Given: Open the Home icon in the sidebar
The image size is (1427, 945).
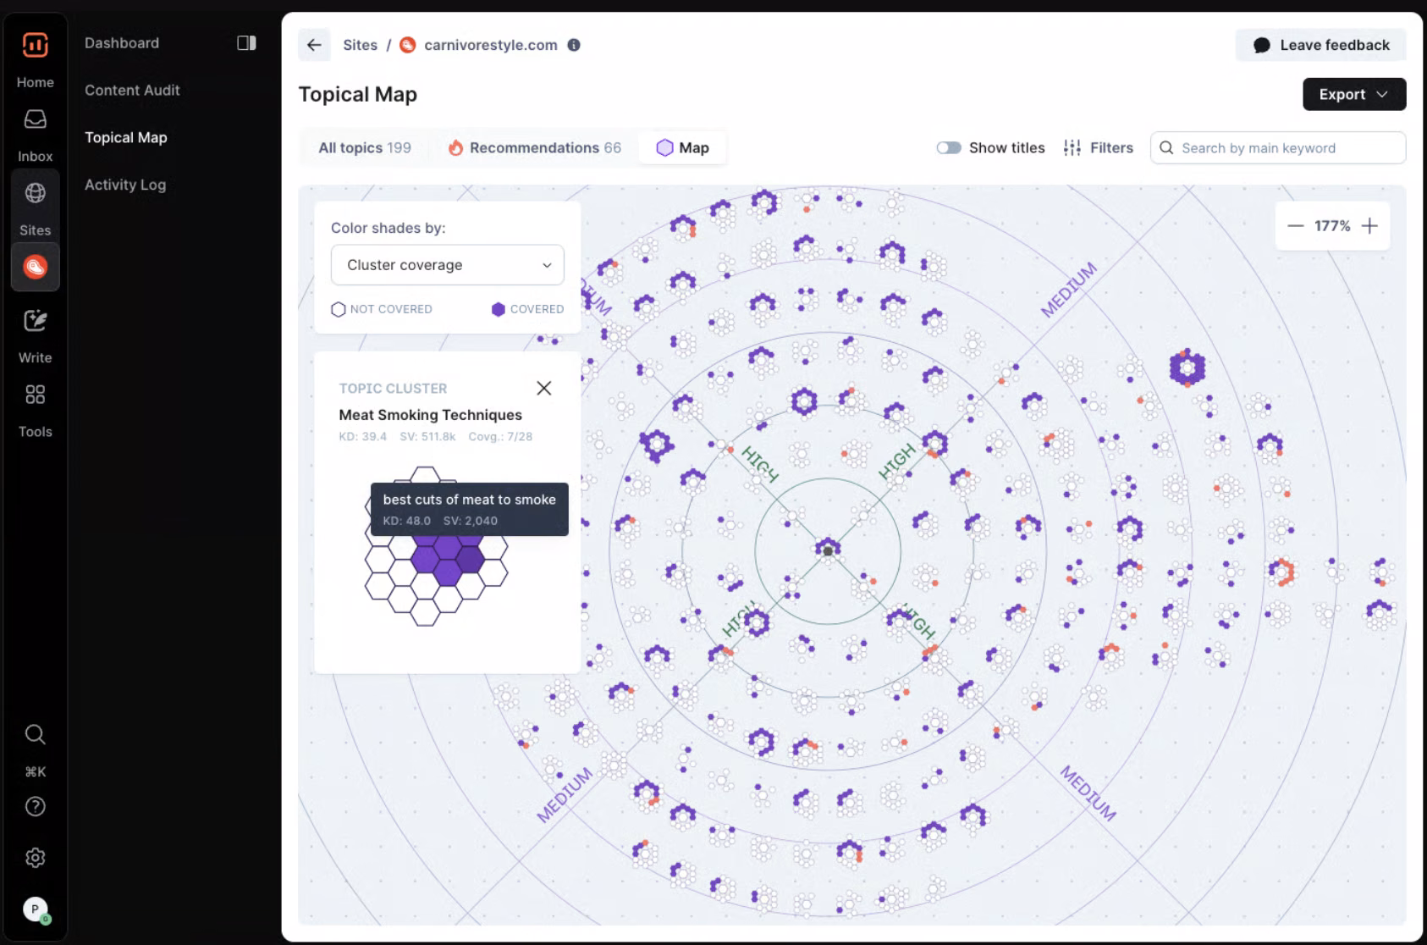Looking at the screenshot, I should pos(35,45).
